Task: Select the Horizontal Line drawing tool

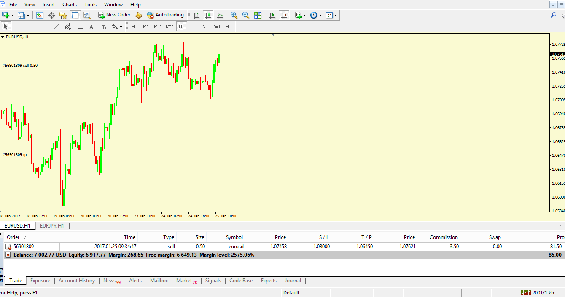Action: coord(44,26)
